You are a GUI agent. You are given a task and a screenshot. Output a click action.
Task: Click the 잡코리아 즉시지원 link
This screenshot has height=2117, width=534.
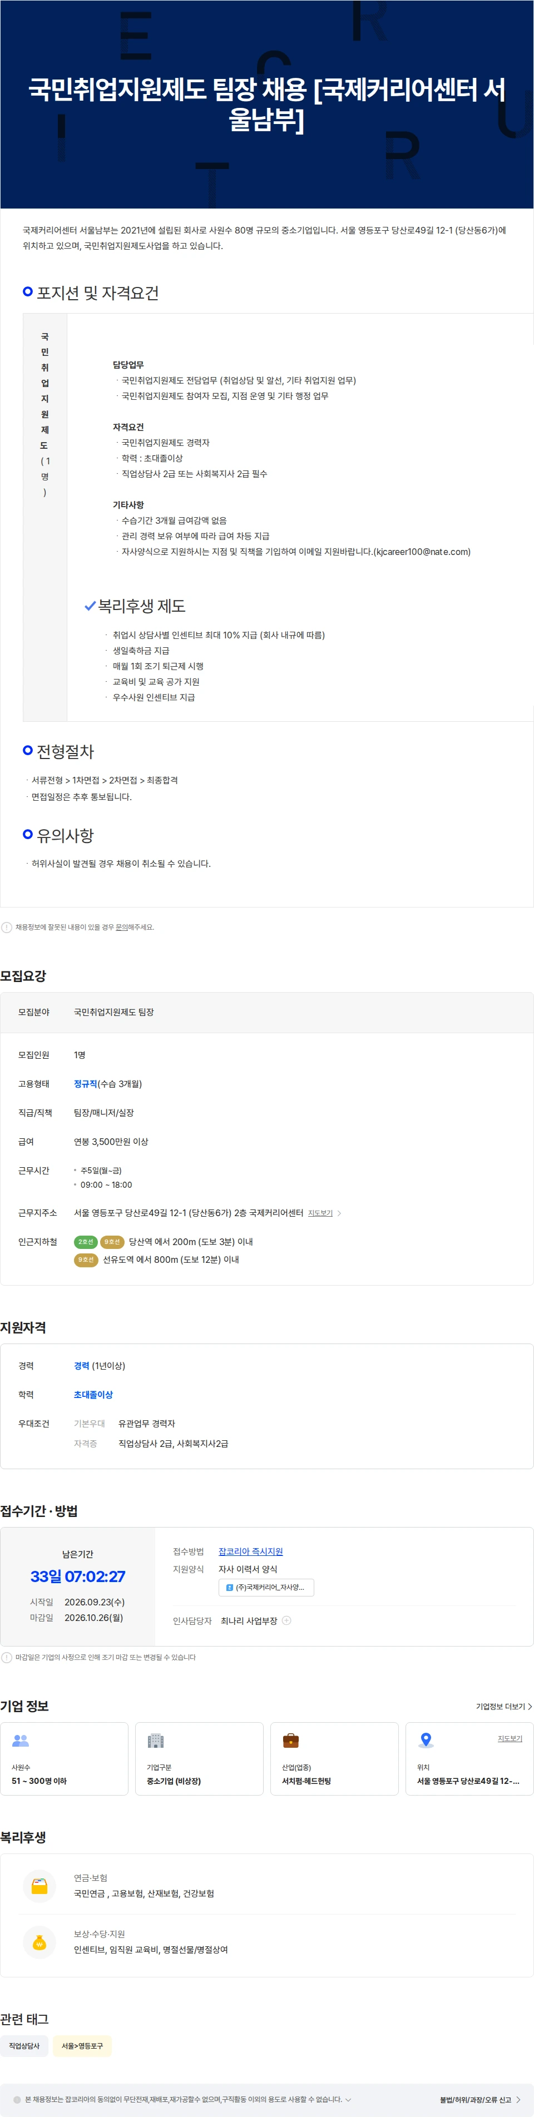pos(250,1551)
